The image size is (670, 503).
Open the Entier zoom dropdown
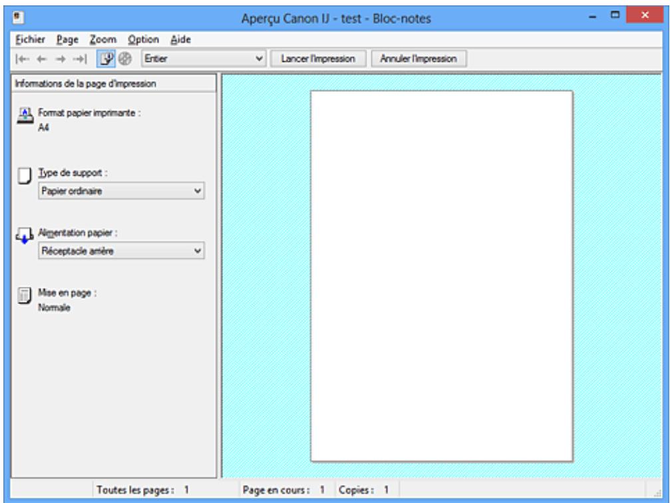(x=204, y=59)
